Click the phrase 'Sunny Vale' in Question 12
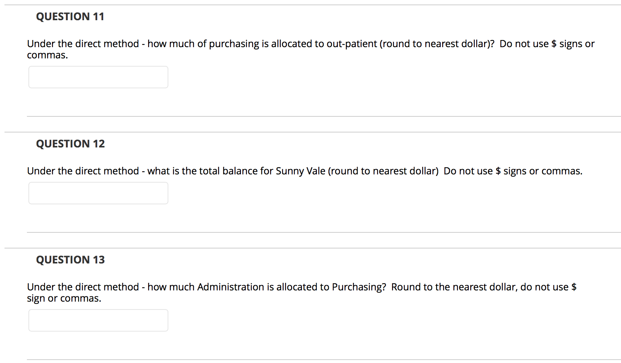The height and width of the screenshot is (363, 621). [x=299, y=171]
